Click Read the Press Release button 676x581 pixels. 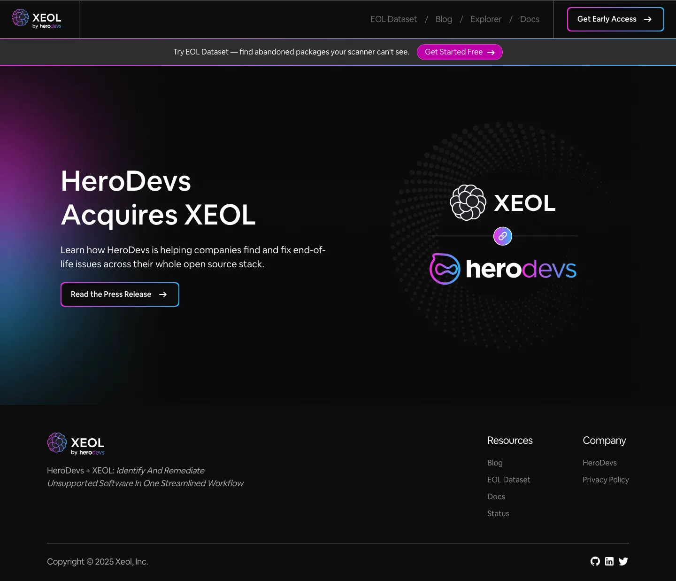[x=120, y=294]
